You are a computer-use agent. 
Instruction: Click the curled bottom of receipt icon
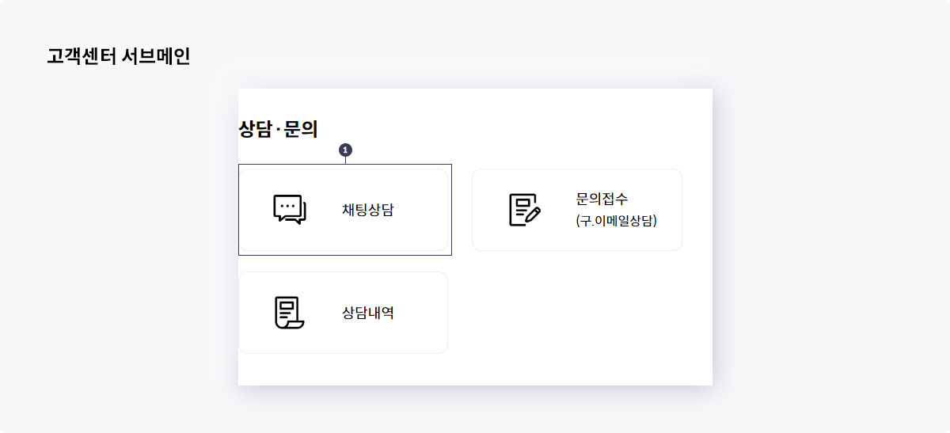click(294, 325)
